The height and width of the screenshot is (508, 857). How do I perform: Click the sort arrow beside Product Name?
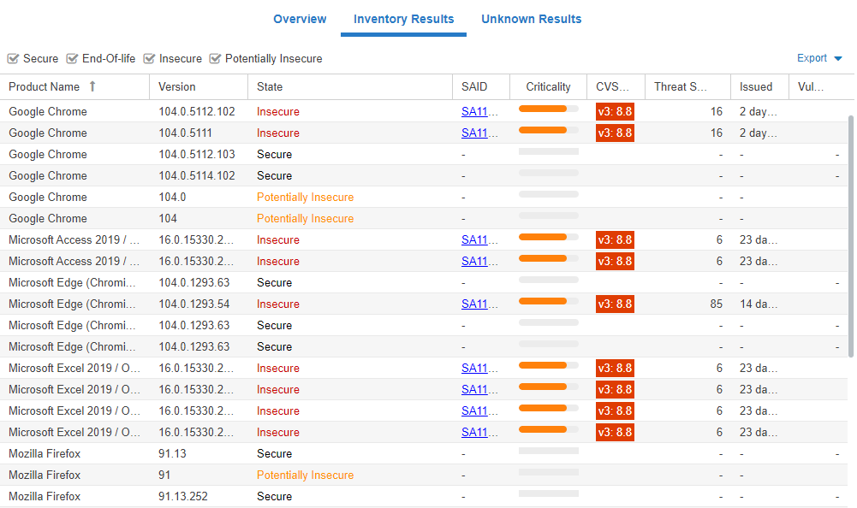click(92, 86)
